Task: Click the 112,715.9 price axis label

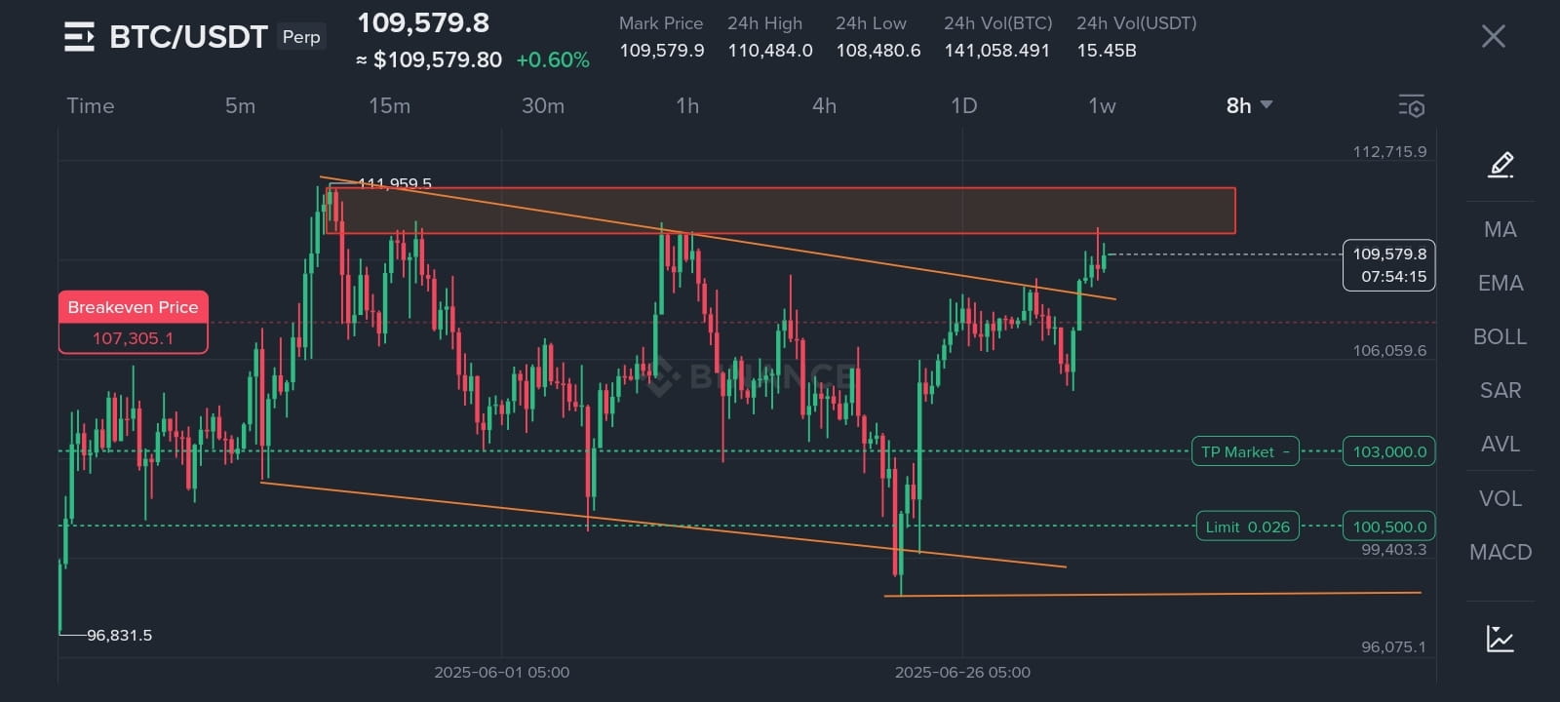Action: (x=1389, y=151)
